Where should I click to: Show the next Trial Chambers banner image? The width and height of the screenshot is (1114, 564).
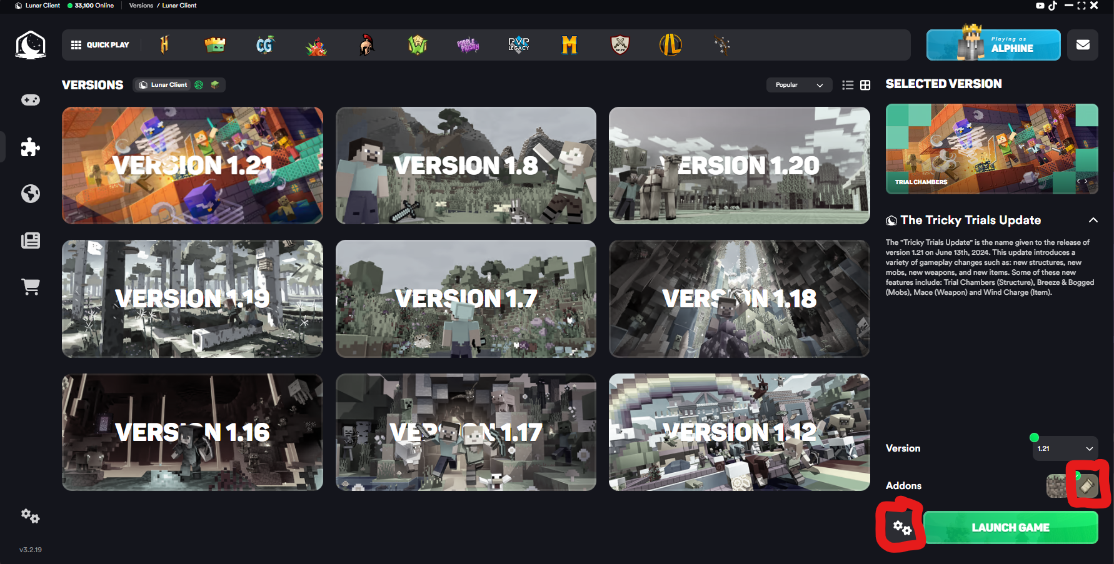click(1086, 181)
